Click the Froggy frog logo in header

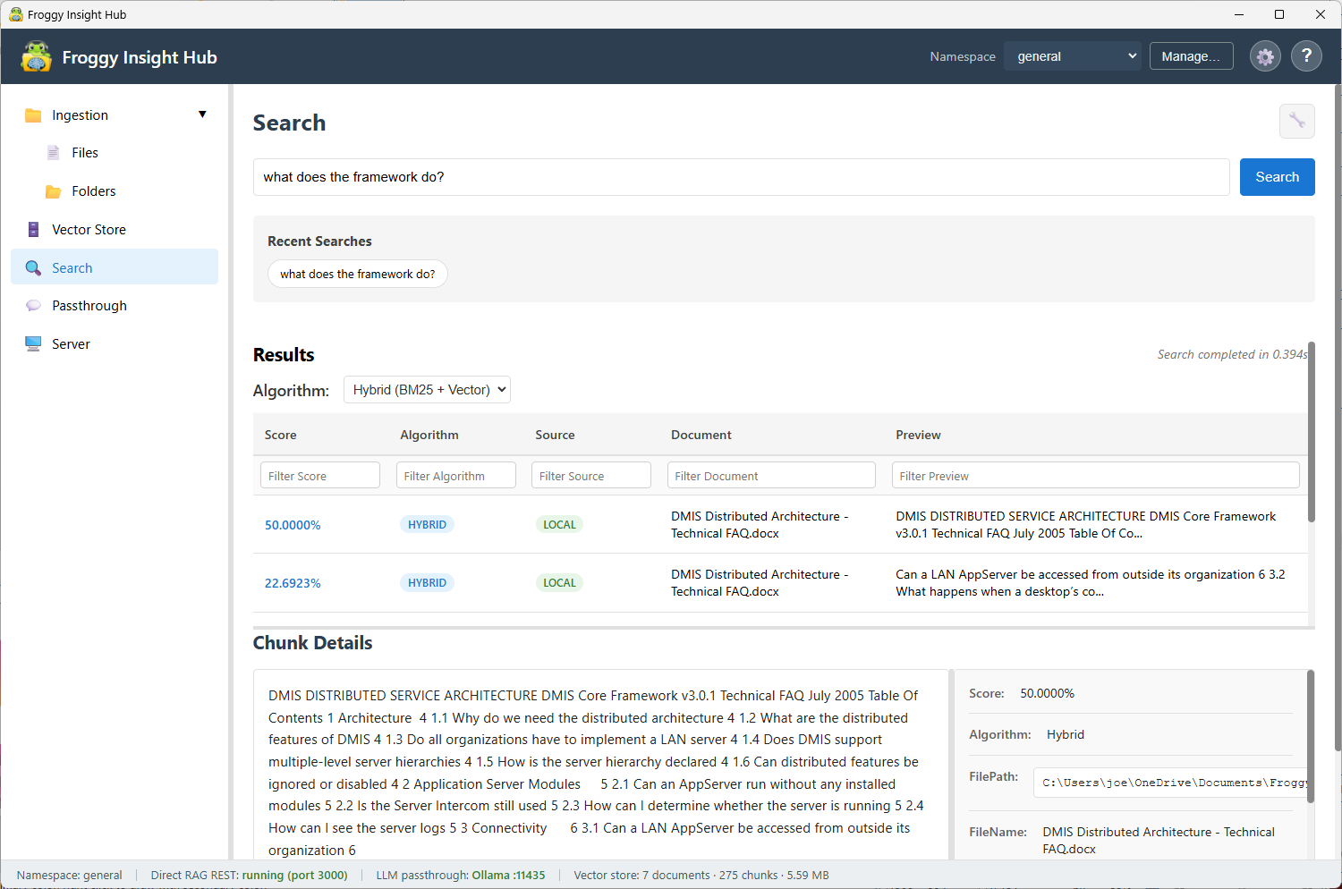[36, 56]
